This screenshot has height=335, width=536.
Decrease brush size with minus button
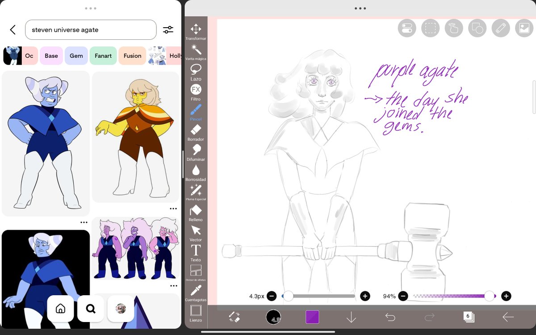272,296
